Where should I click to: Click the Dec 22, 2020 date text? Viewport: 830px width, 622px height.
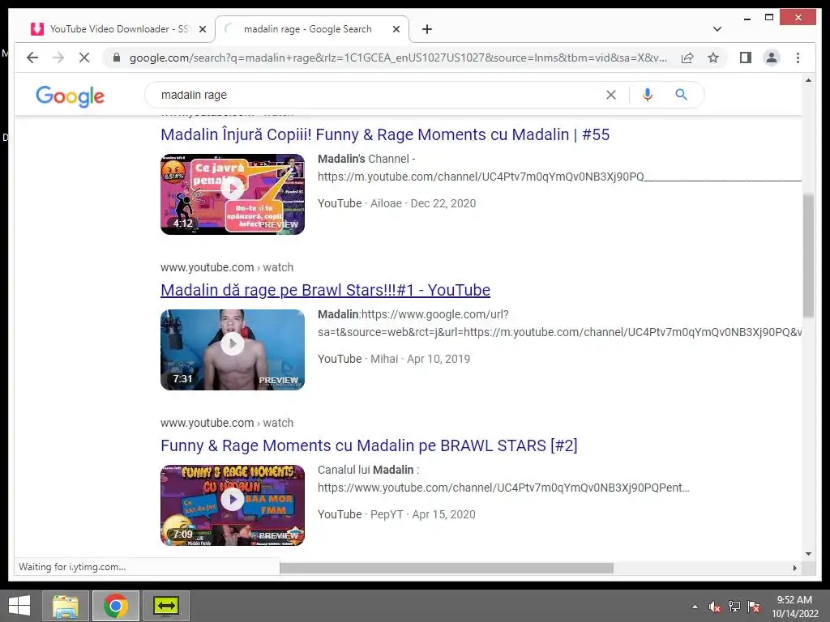pyautogui.click(x=443, y=203)
